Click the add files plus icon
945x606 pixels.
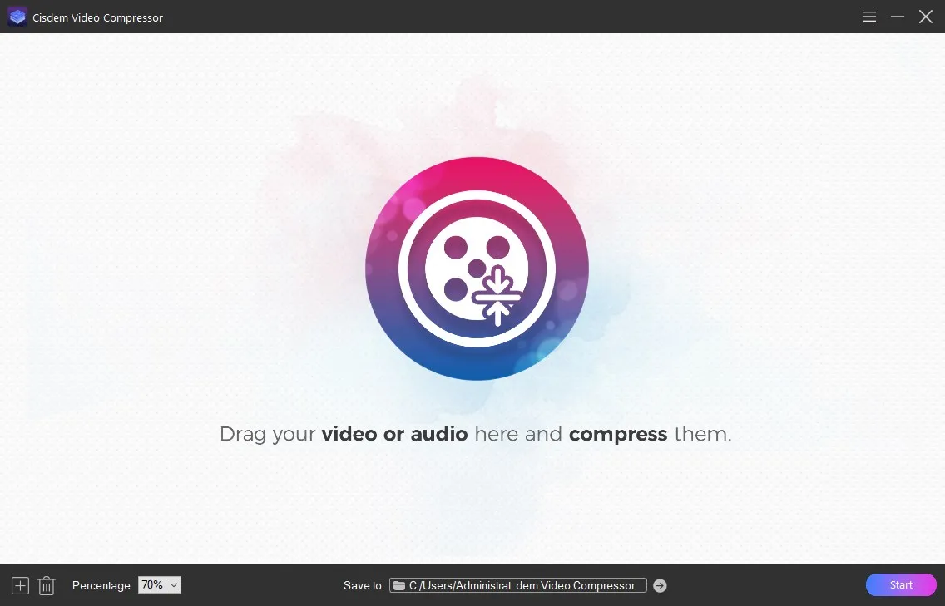[x=19, y=585]
